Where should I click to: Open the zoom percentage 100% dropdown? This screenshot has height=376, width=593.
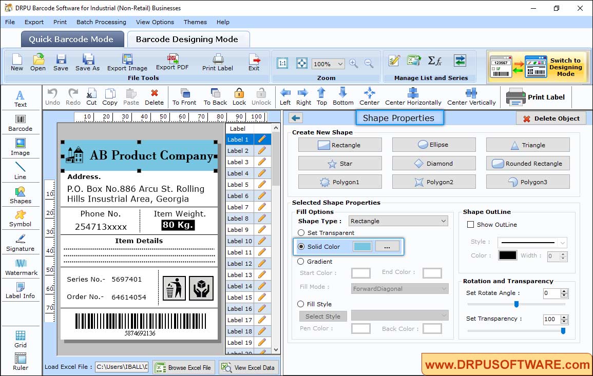pos(328,64)
